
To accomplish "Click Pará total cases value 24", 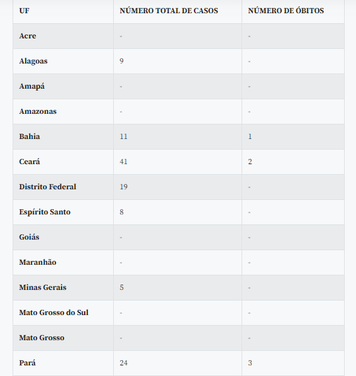I will 124,363.
